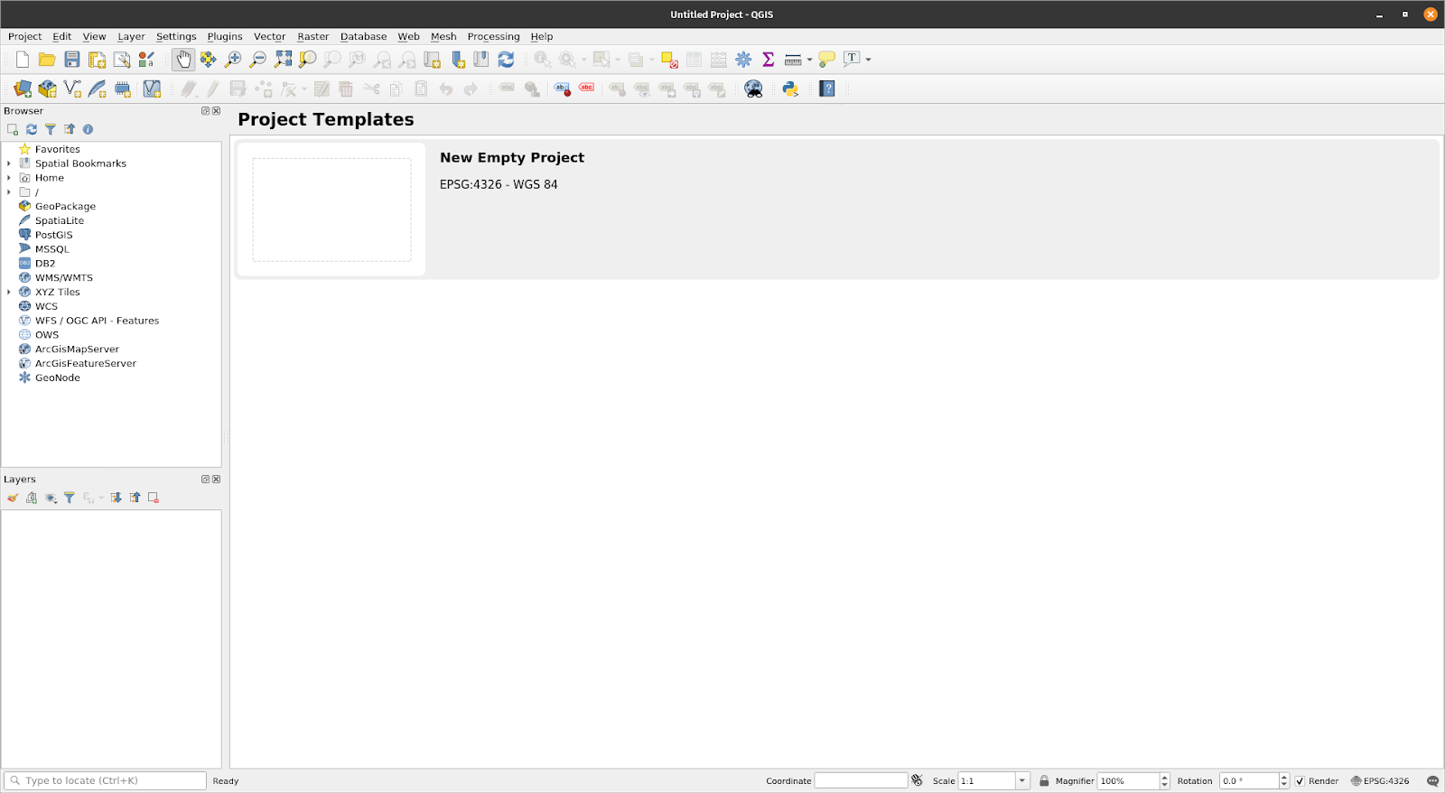The height and width of the screenshot is (793, 1445).
Task: Select ArcGisFeatureServer in Browser tree
Action: [85, 364]
